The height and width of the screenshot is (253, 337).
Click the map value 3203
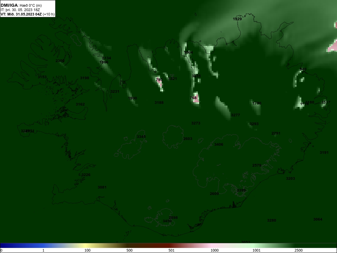pyautogui.click(x=290, y=178)
